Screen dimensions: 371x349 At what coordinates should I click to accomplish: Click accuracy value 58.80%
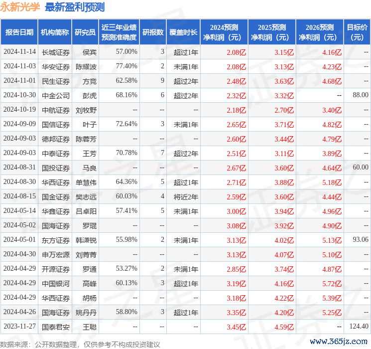(x=126, y=312)
